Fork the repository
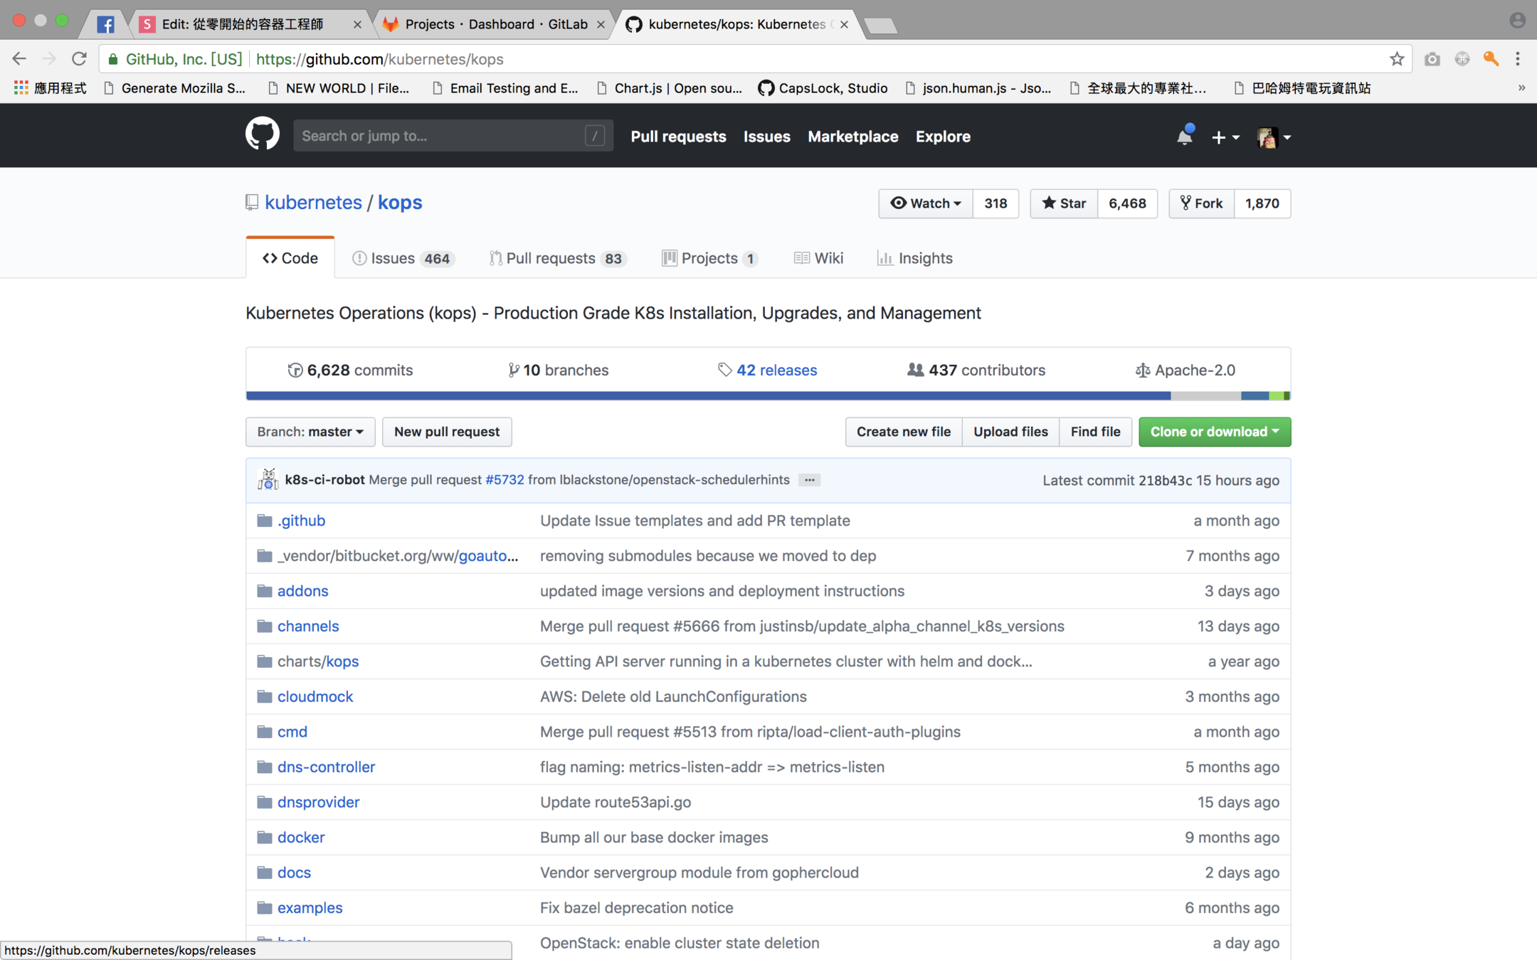 pyautogui.click(x=1201, y=203)
